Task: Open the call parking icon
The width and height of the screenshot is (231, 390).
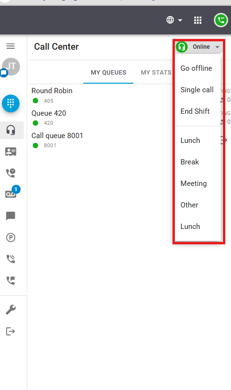Action: click(x=10, y=238)
